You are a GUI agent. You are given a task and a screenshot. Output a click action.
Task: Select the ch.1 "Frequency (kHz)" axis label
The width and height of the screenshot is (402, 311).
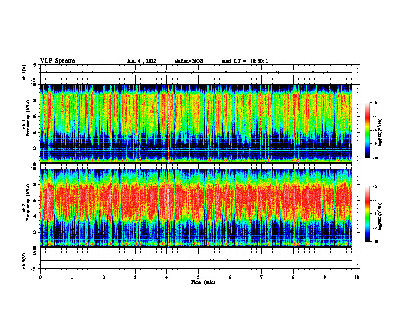coord(28,118)
